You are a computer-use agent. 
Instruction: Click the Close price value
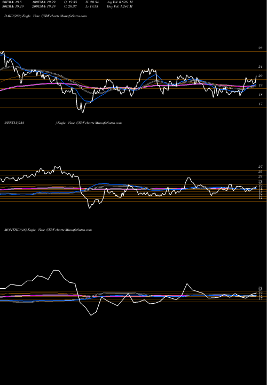[x=70, y=6]
